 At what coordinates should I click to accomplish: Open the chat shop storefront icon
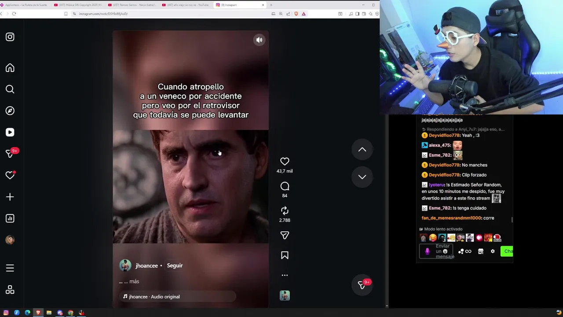481,251
